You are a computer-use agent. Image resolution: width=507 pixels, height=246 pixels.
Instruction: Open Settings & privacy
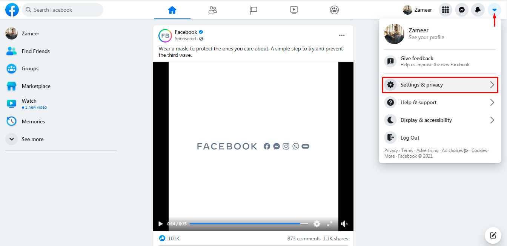440,85
